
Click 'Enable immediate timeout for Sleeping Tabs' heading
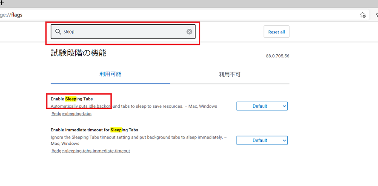click(94, 130)
